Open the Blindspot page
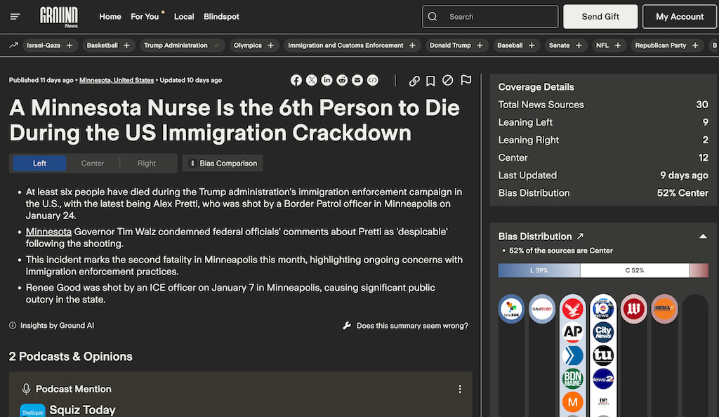719x417 pixels. tap(221, 16)
